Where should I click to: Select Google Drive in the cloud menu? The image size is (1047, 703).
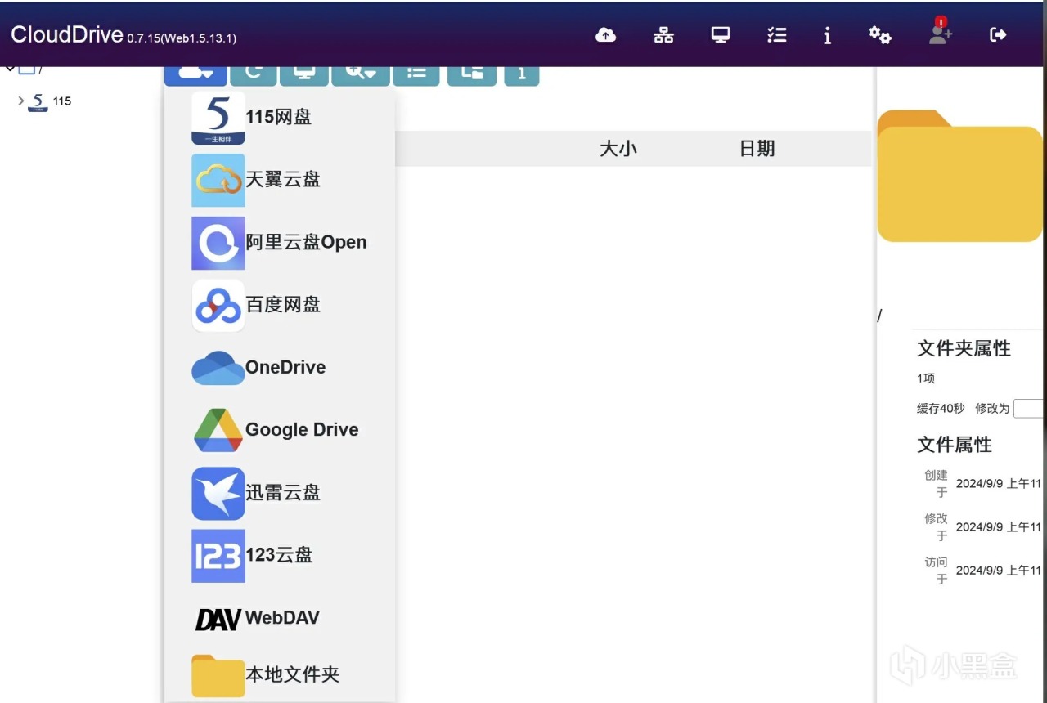tap(280, 430)
